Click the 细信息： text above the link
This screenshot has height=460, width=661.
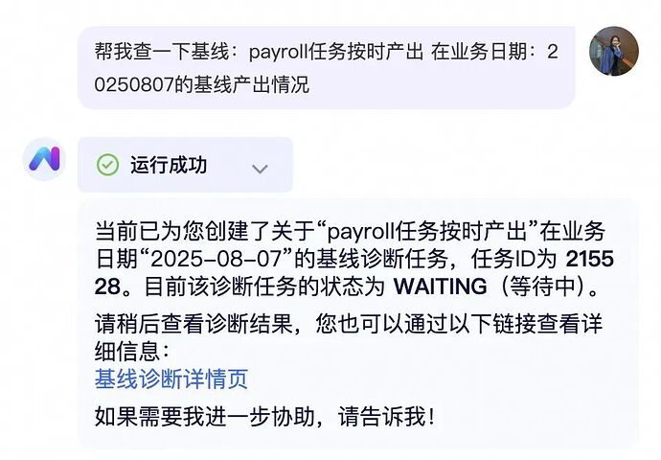(132, 351)
